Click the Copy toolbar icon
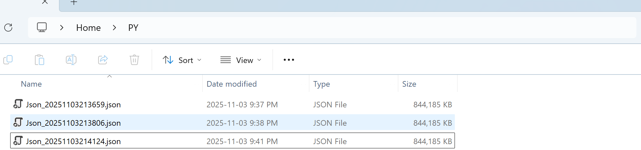 (8, 60)
